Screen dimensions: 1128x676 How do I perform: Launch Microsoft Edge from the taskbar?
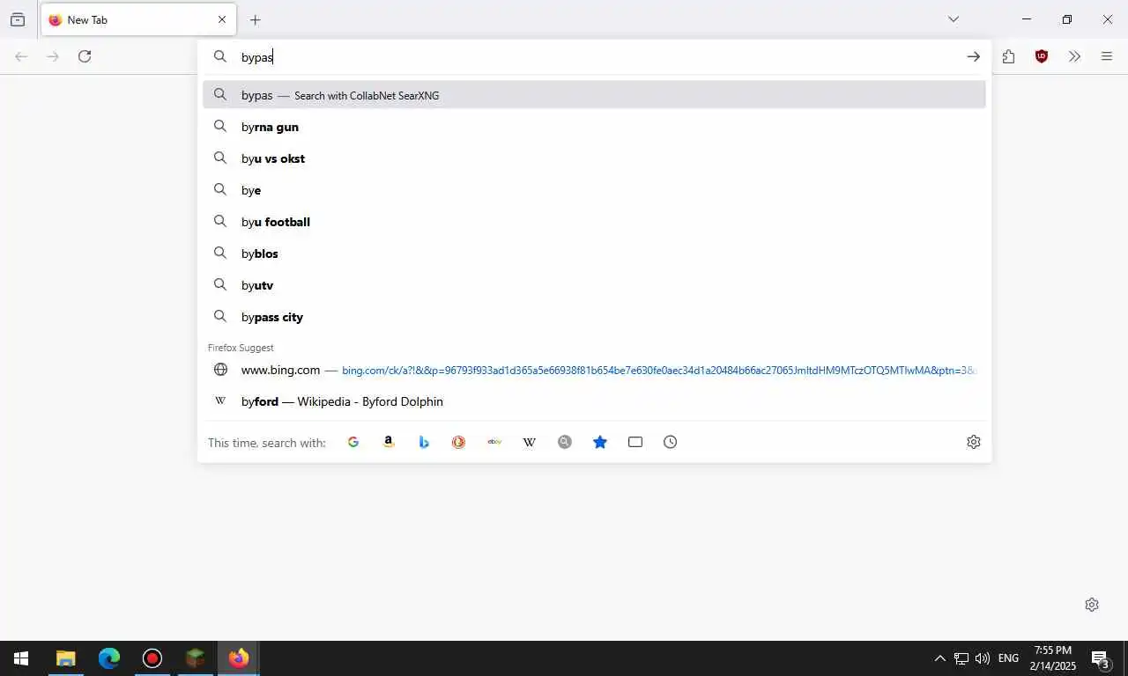pos(109,658)
